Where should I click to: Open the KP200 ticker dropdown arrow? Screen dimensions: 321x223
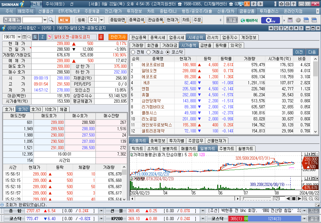(203, 219)
